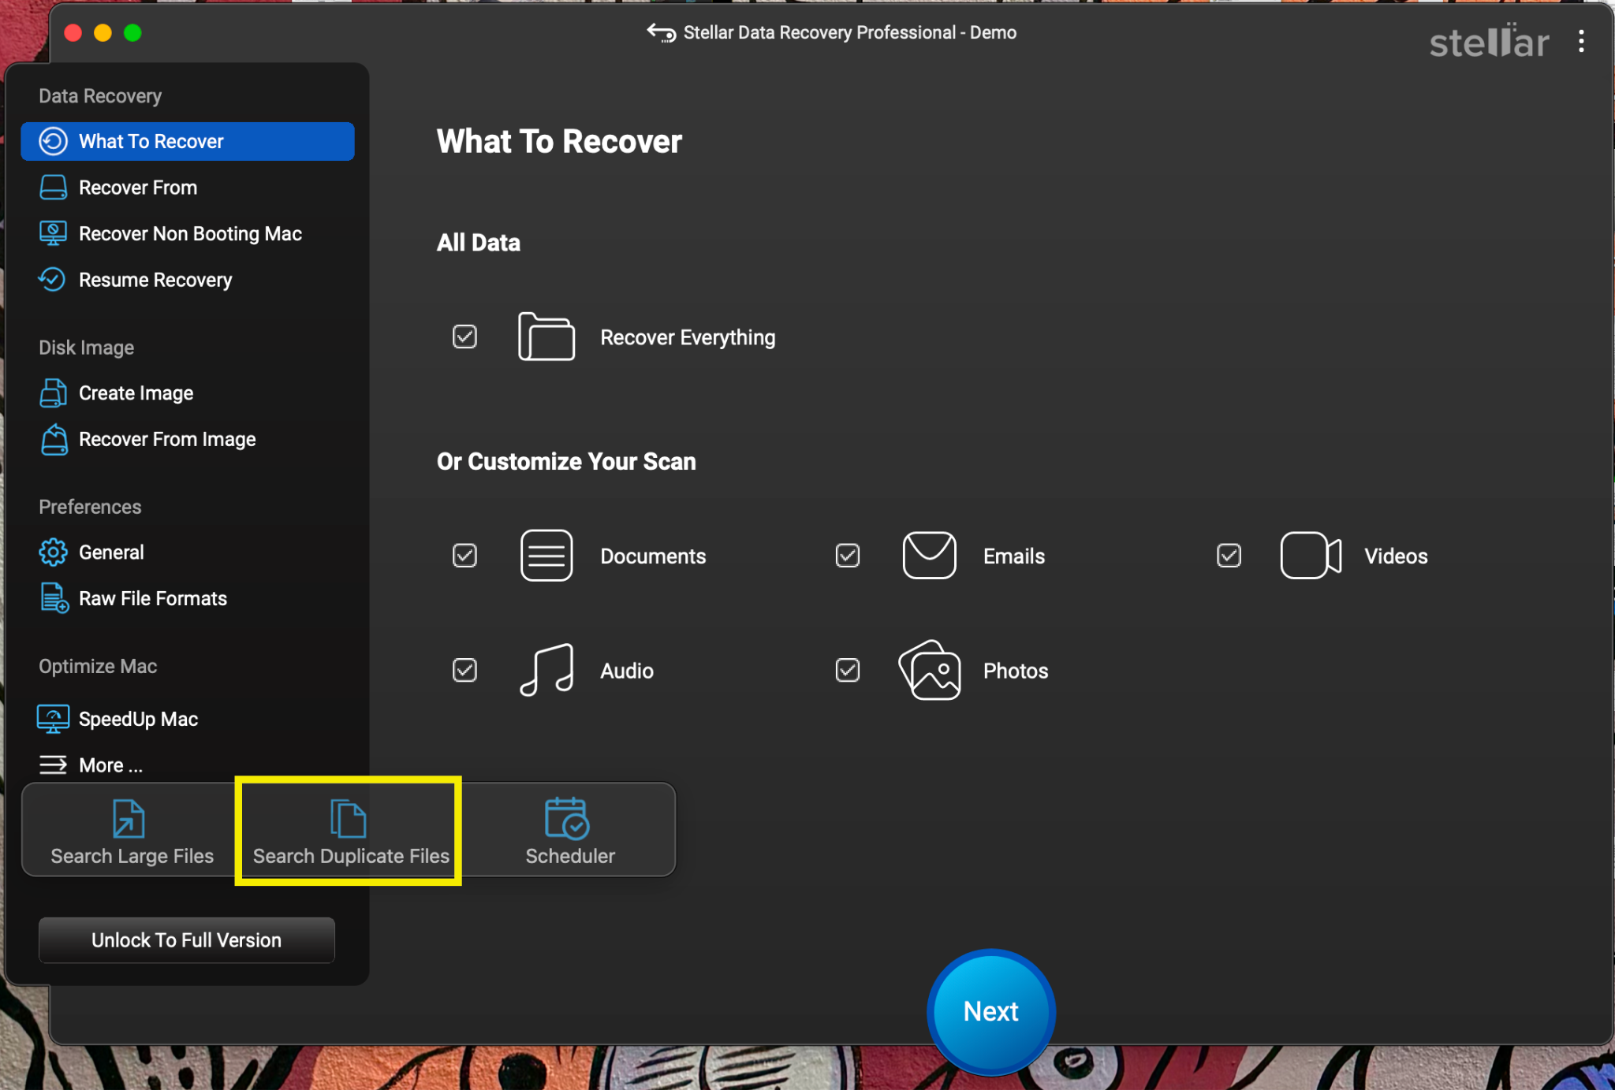Open Raw File Formats preferences

52,598
